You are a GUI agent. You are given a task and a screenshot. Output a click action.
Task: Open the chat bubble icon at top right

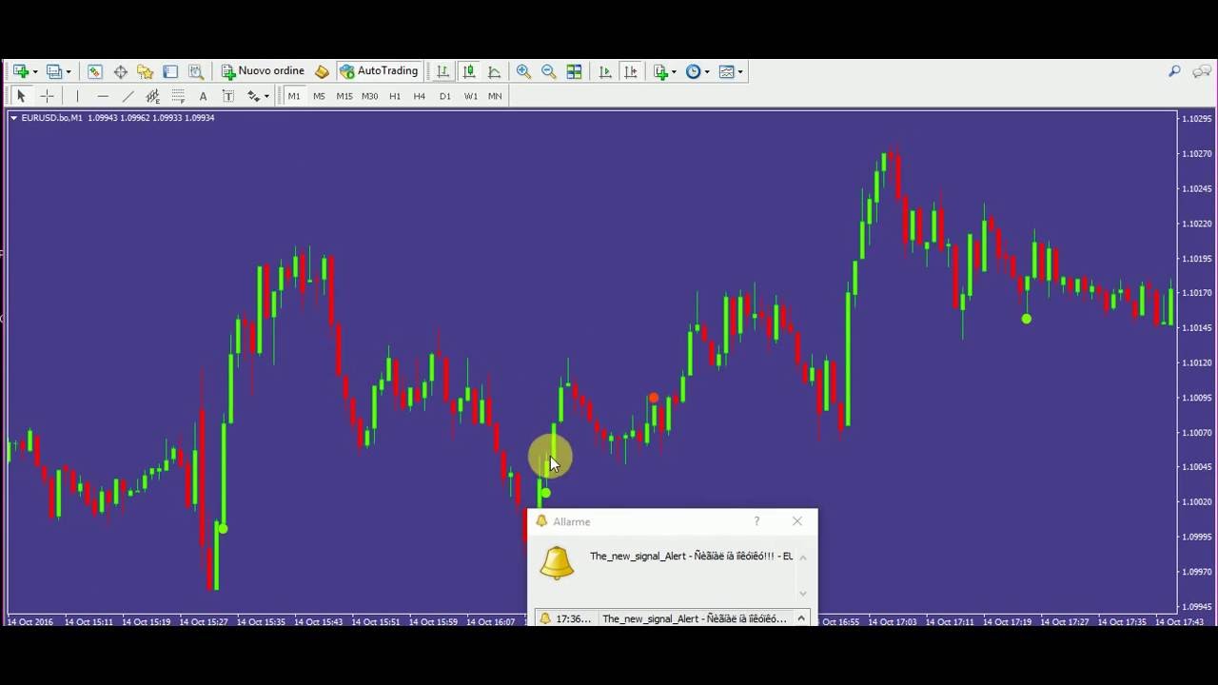pos(1204,71)
